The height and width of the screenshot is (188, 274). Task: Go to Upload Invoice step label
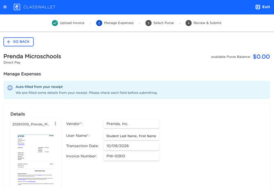tap(72, 23)
